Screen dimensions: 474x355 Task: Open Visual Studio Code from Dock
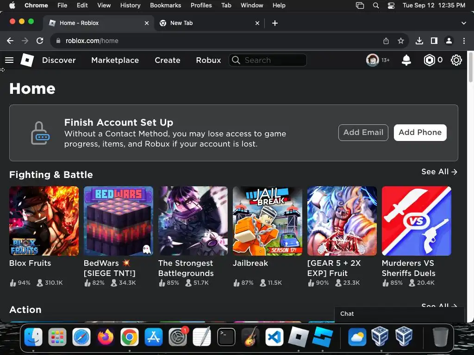tap(274, 337)
